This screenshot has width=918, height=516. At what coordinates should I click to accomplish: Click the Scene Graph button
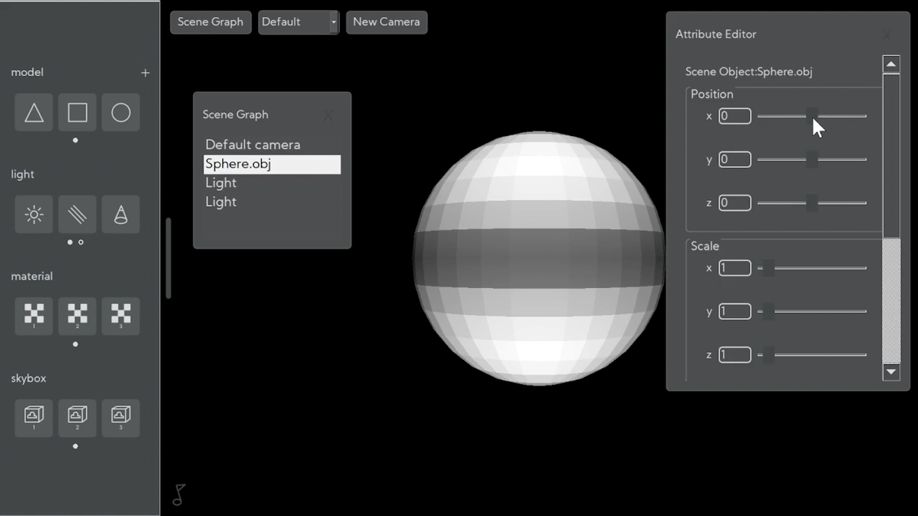[x=211, y=22]
